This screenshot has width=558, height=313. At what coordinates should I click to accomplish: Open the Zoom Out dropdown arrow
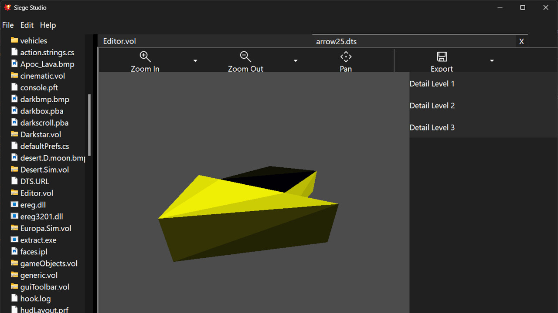pos(296,60)
